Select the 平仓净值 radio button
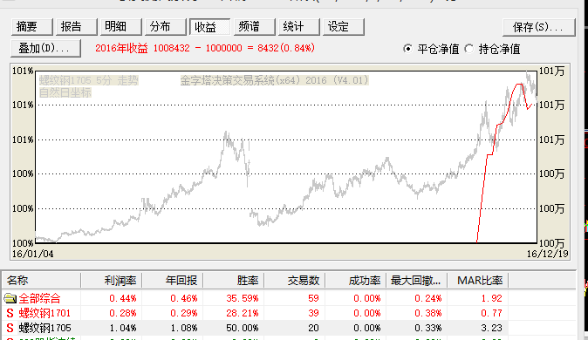Viewport: 588px width, 340px height. 407,49
